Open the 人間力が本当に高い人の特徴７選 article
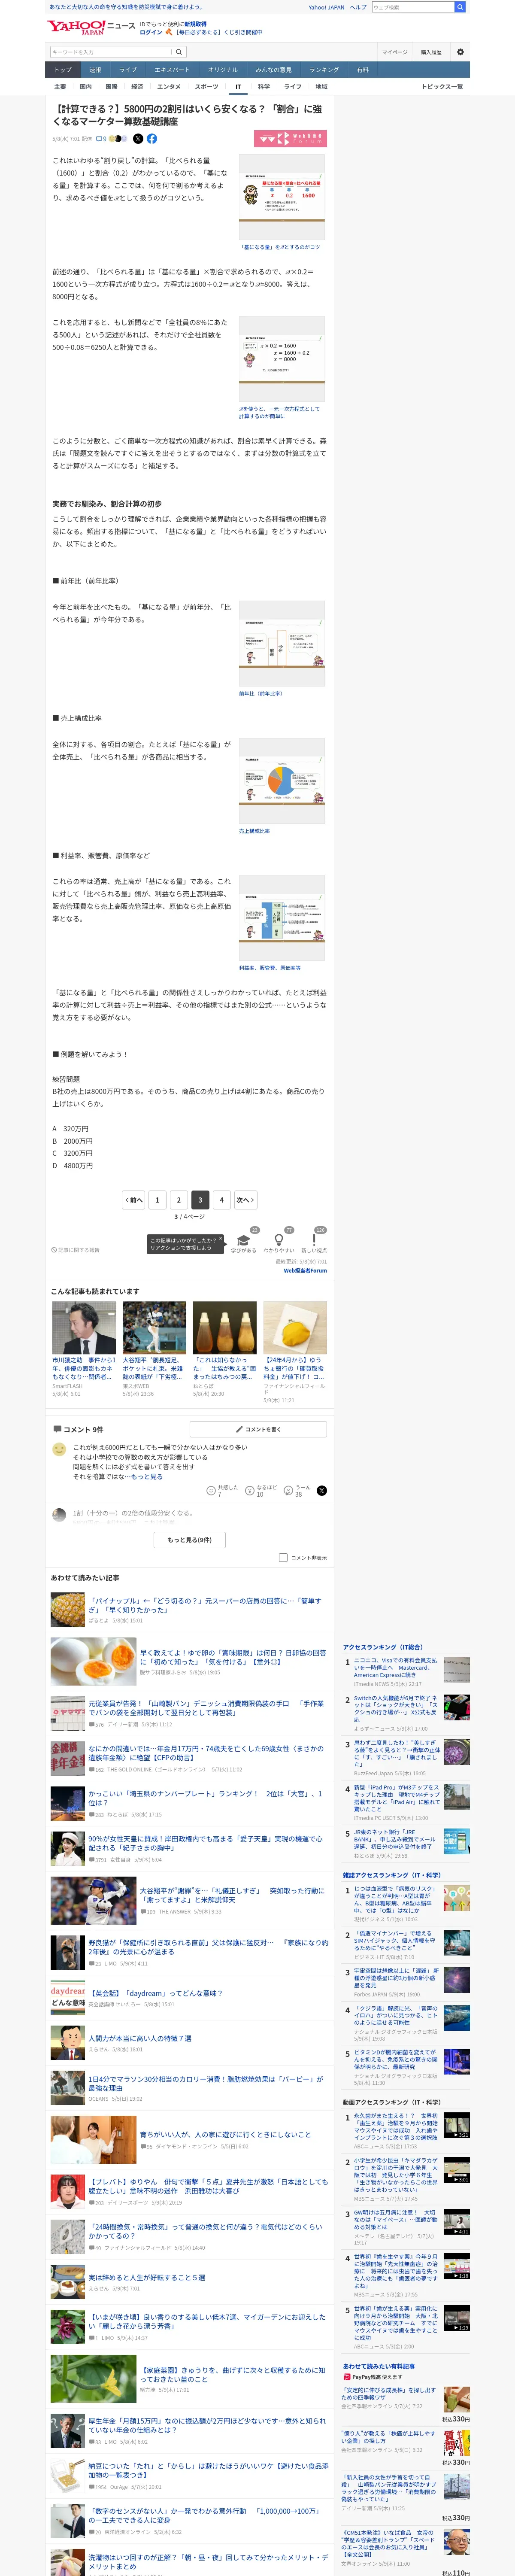Screen dimensions: 515x2576 pos(140,2037)
